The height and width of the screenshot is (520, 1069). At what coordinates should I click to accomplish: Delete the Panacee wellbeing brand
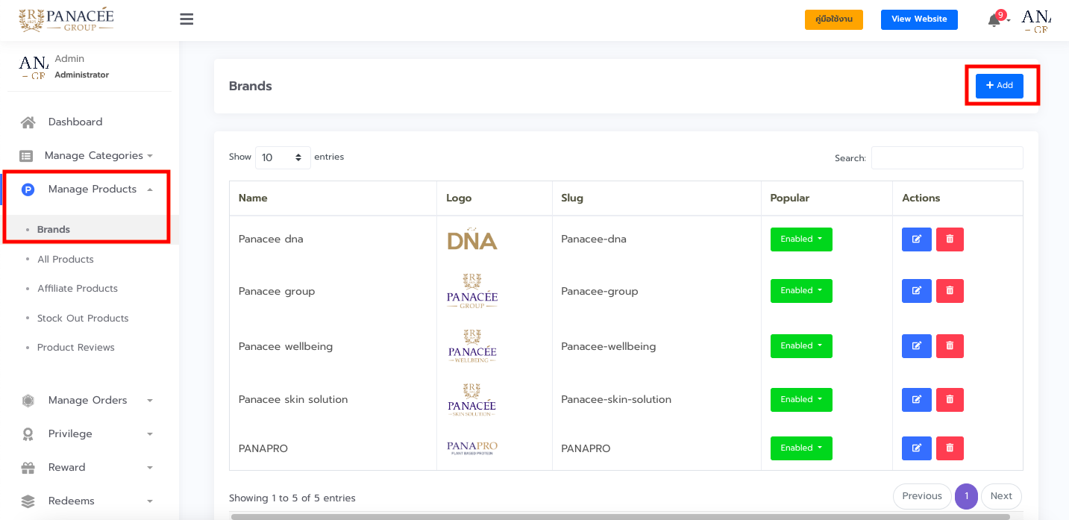(950, 346)
